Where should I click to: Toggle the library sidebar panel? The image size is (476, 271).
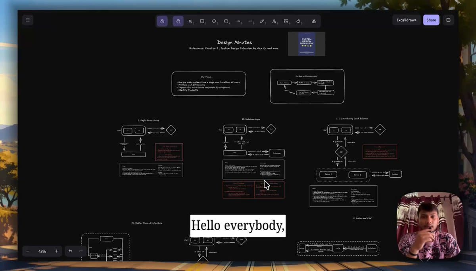point(448,20)
